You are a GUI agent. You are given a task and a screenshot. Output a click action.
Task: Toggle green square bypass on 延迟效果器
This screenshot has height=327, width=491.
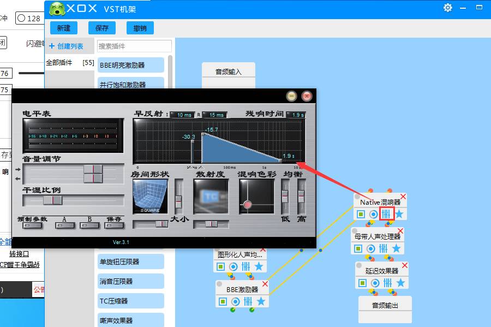[x=362, y=283]
